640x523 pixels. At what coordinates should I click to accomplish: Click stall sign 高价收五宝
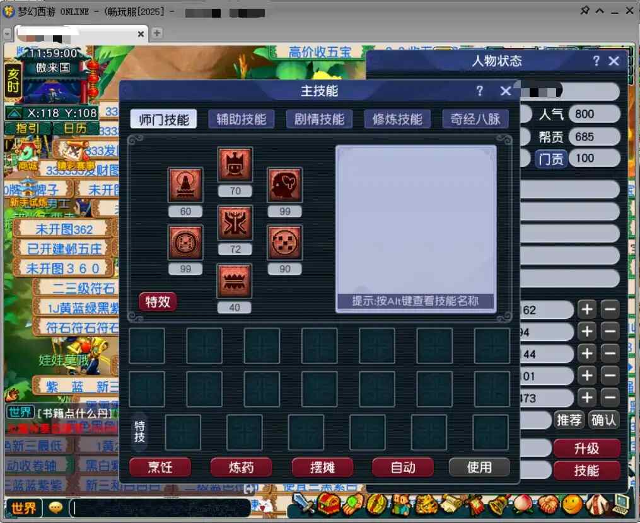(320, 52)
